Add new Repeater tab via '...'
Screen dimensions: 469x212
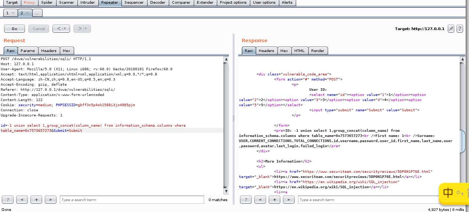pyautogui.click(x=37, y=13)
